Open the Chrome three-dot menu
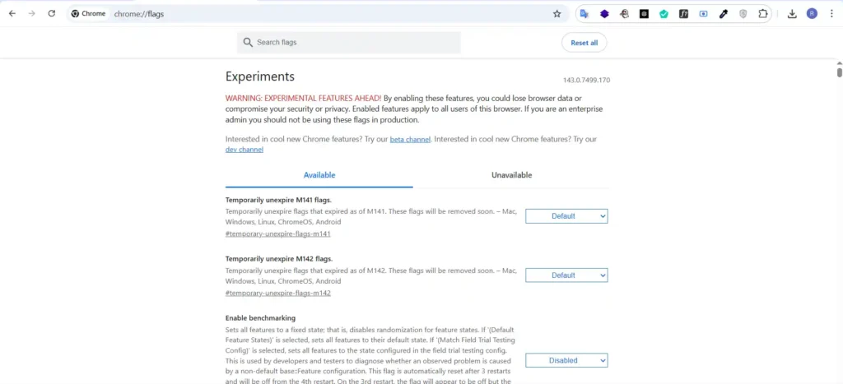843x384 pixels. pos(831,14)
